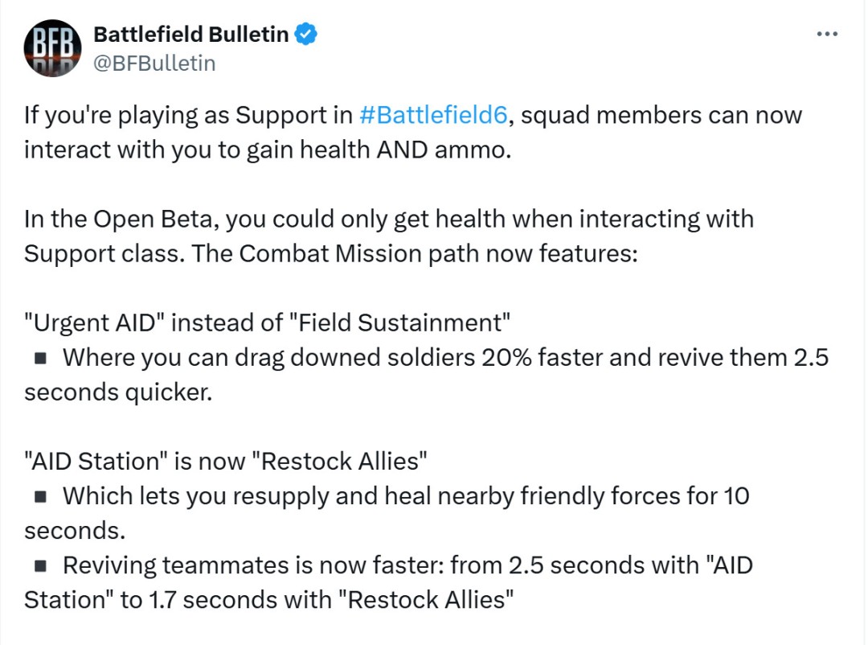This screenshot has height=645, width=868.
Task: Click the quoted "Urgent AID" text
Action: pyautogui.click(x=93, y=322)
